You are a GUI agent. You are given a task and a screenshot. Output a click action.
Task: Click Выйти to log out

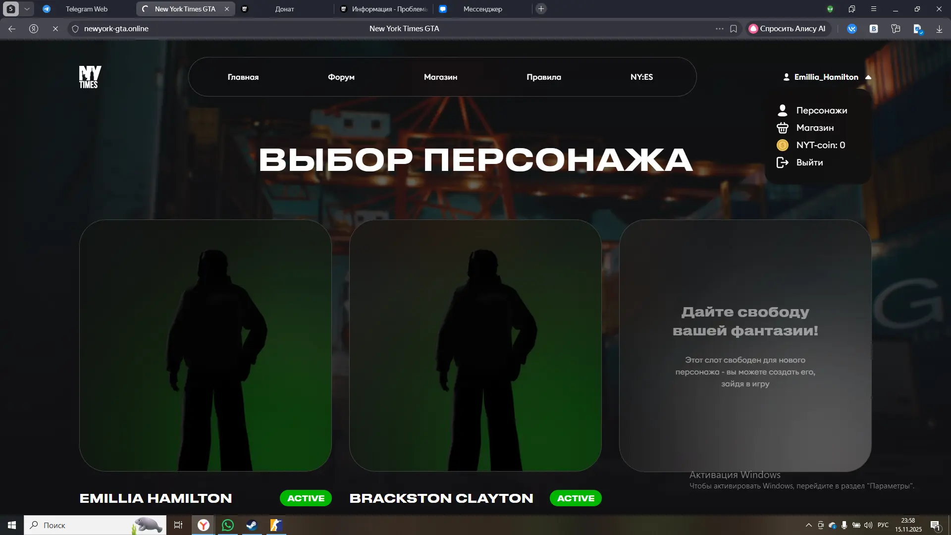pyautogui.click(x=810, y=162)
